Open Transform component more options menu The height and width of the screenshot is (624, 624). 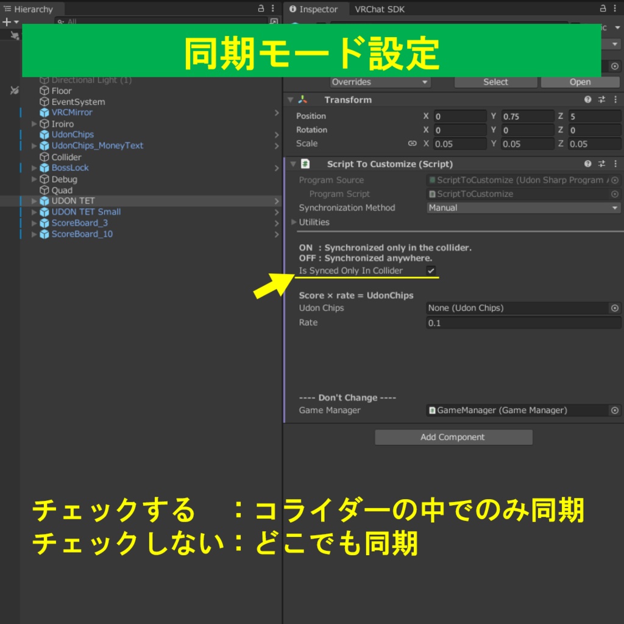pyautogui.click(x=615, y=99)
